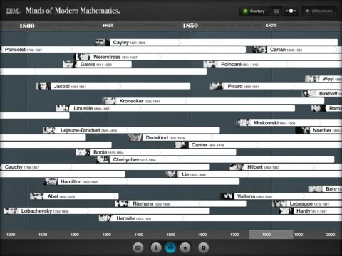Select Volterra 1860-1940 timeline entry

click(281, 196)
